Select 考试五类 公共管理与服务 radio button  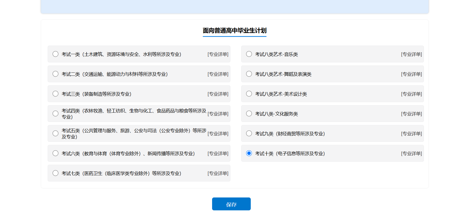coord(55,134)
